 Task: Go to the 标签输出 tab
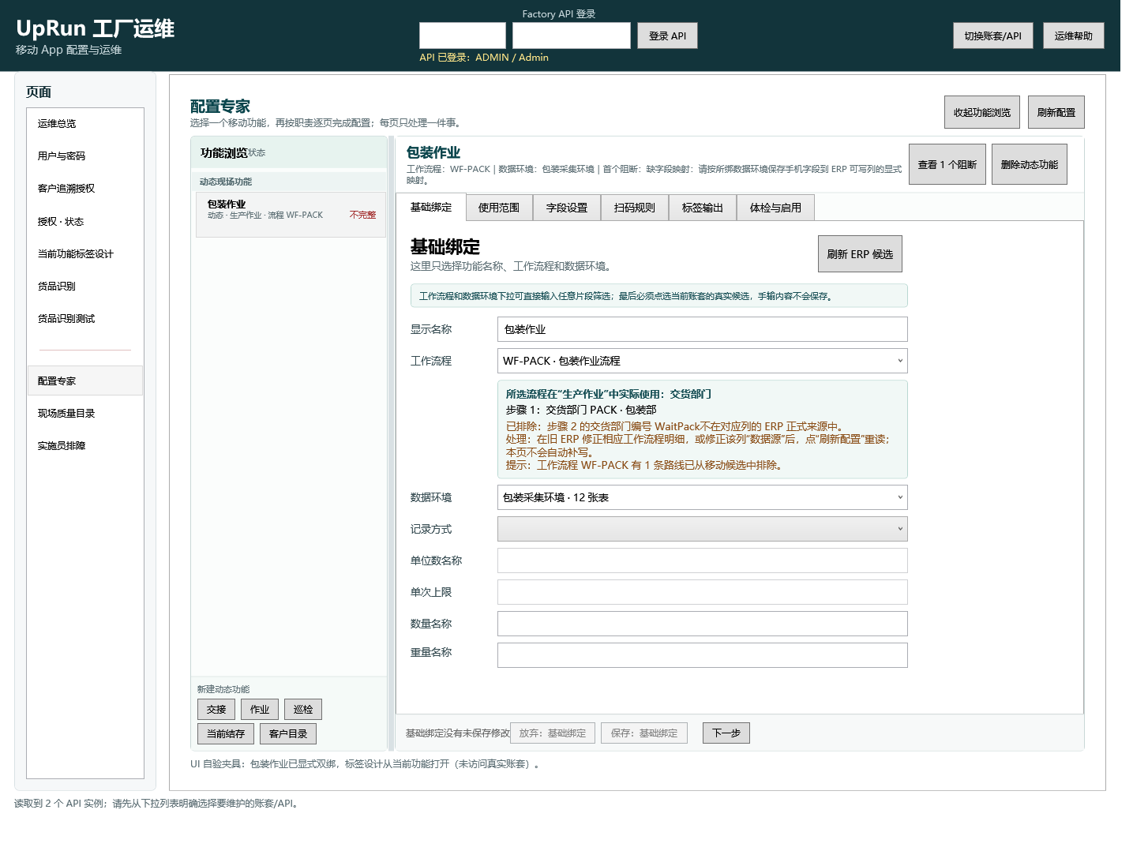click(703, 208)
